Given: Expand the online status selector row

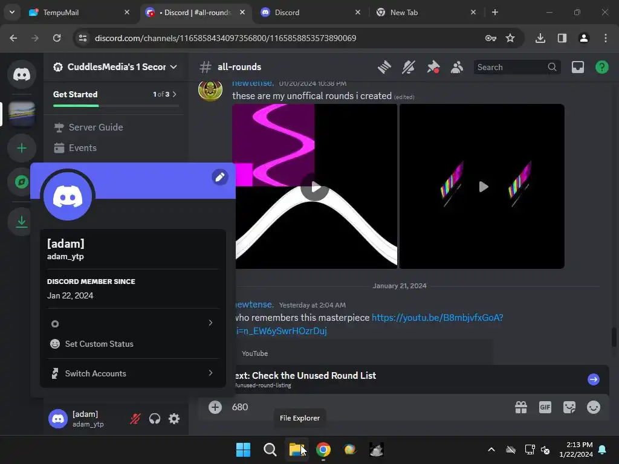Looking at the screenshot, I should click(x=133, y=323).
